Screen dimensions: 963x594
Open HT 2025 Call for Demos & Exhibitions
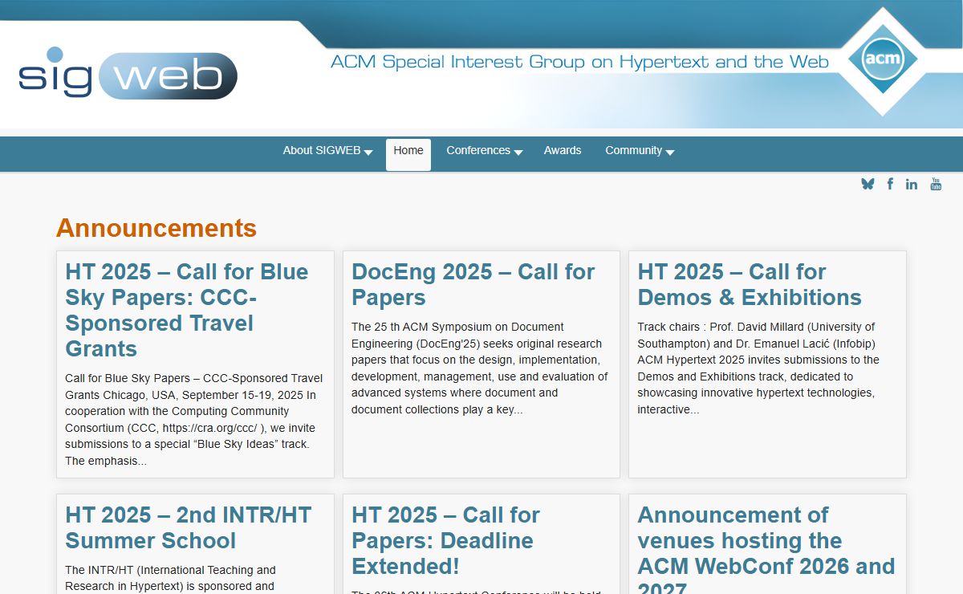point(750,284)
